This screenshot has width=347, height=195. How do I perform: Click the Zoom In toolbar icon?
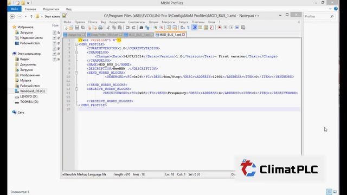pos(155,28)
